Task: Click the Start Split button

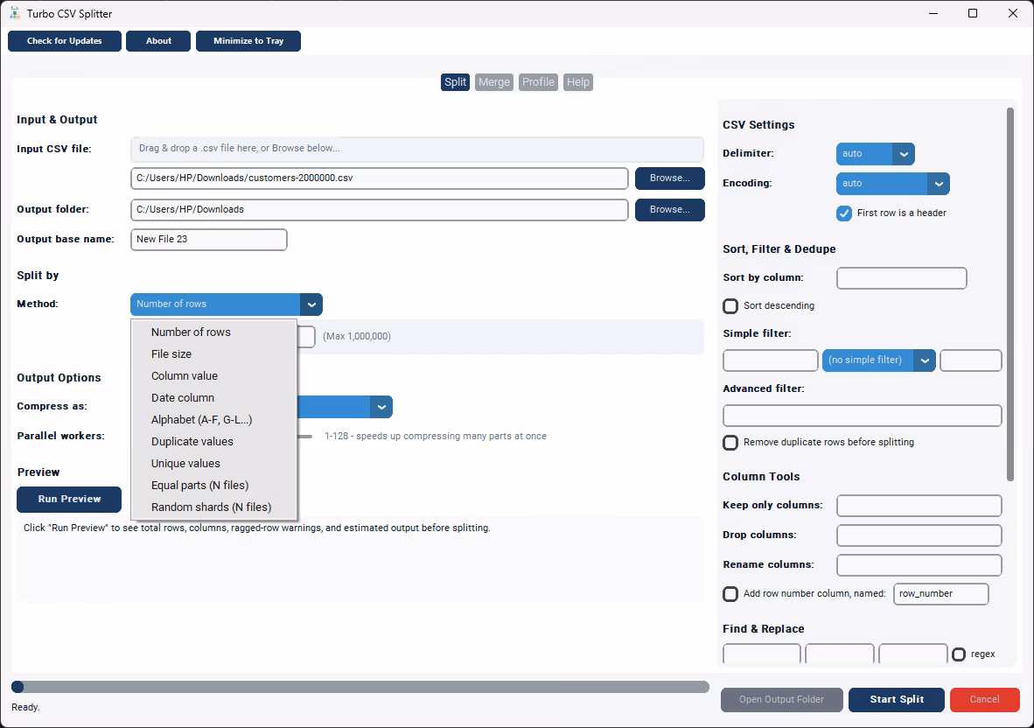Action: [896, 700]
